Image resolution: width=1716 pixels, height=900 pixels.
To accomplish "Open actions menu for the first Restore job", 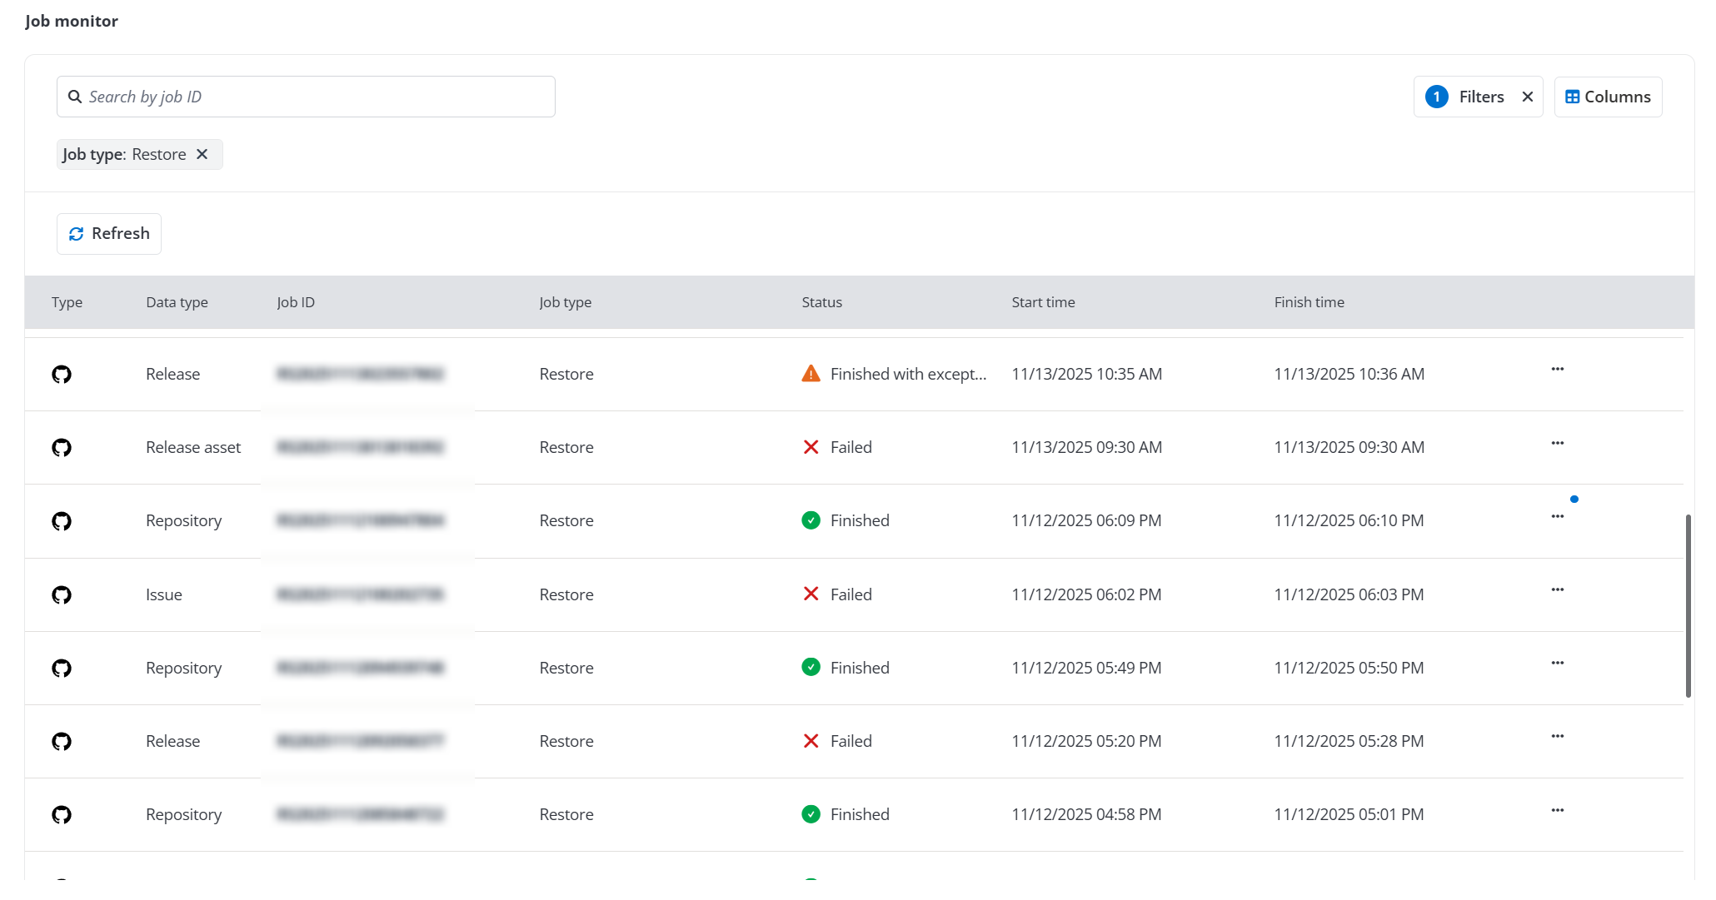I will (1558, 369).
